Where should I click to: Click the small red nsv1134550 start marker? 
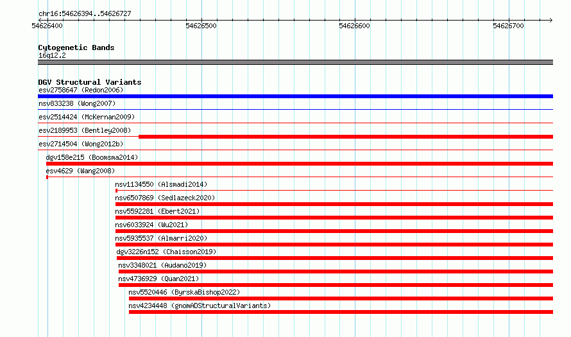[117, 191]
